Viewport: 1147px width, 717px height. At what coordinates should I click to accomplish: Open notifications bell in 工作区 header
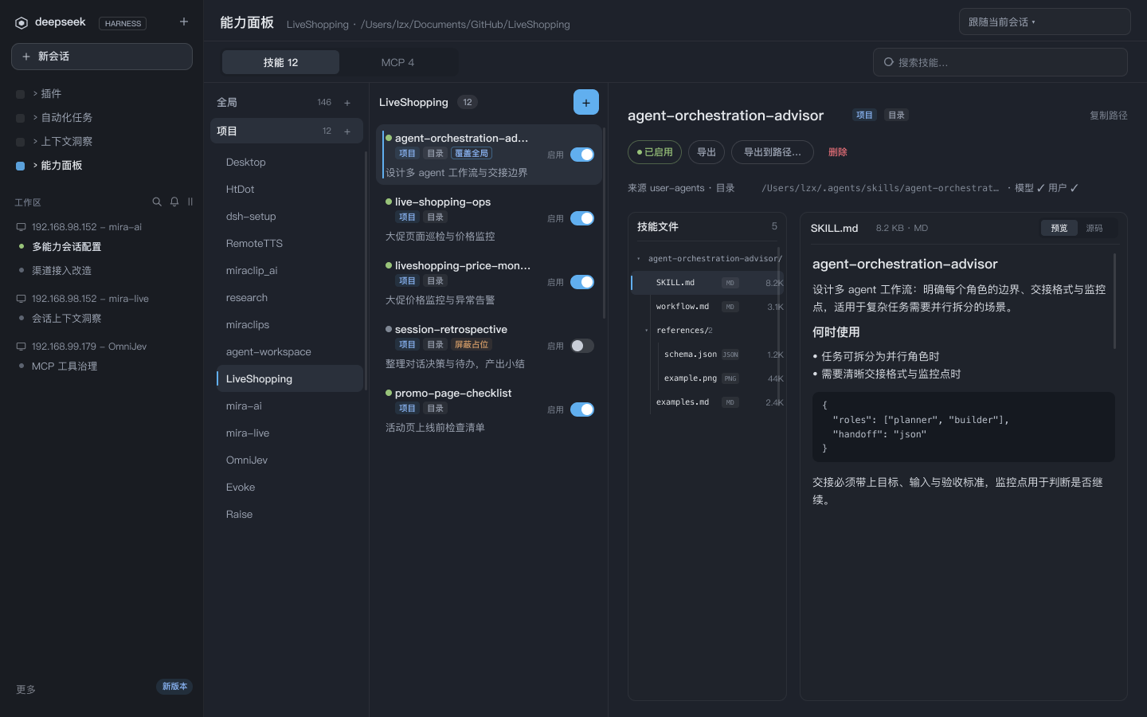[174, 202]
